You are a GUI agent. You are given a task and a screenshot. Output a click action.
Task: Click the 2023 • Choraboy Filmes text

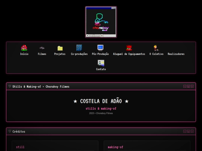101,113
